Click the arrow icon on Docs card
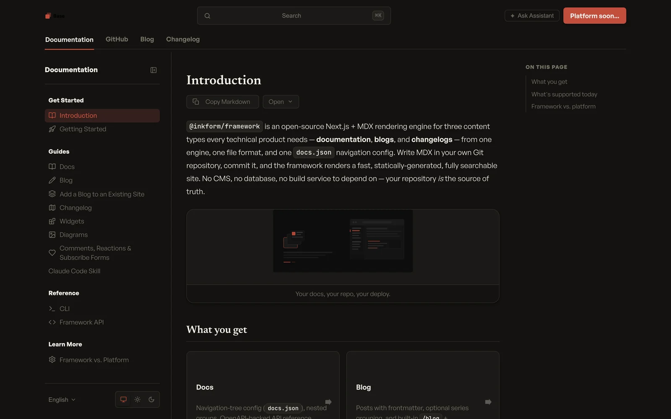Image resolution: width=671 pixels, height=419 pixels. tap(328, 402)
